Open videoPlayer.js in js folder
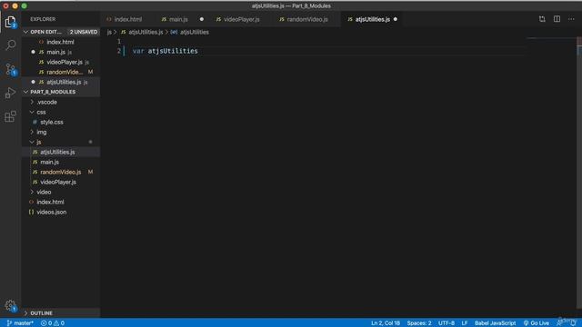 coord(58,182)
